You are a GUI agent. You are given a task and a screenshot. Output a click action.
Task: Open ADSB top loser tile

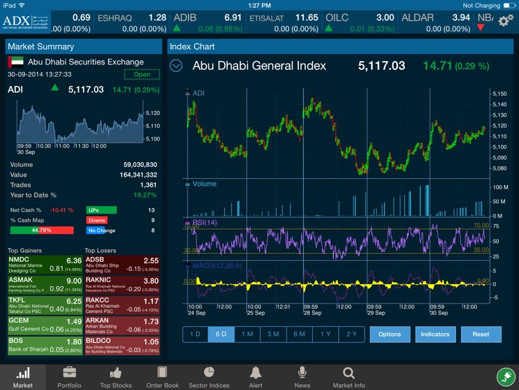pos(122,265)
